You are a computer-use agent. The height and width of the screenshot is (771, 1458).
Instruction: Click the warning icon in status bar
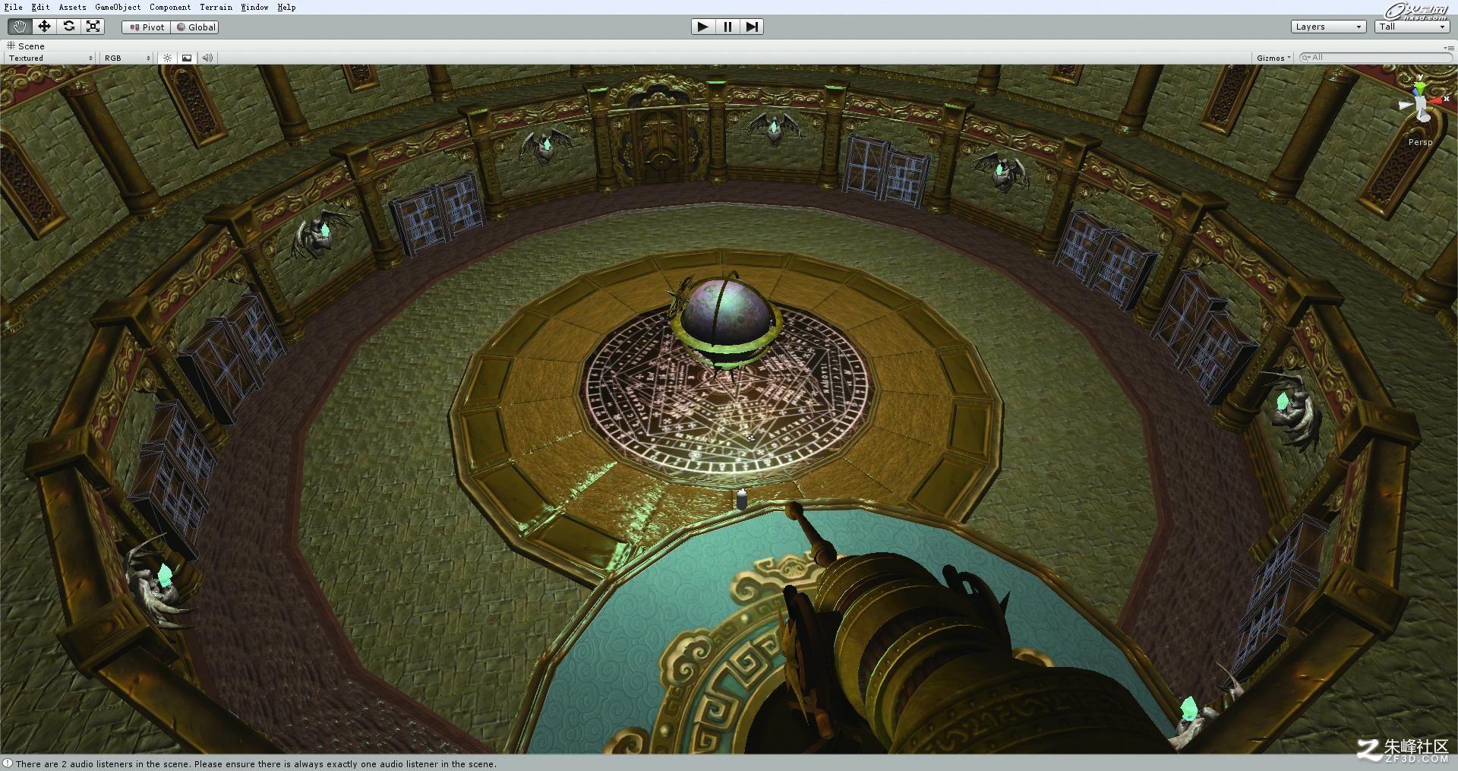point(8,764)
